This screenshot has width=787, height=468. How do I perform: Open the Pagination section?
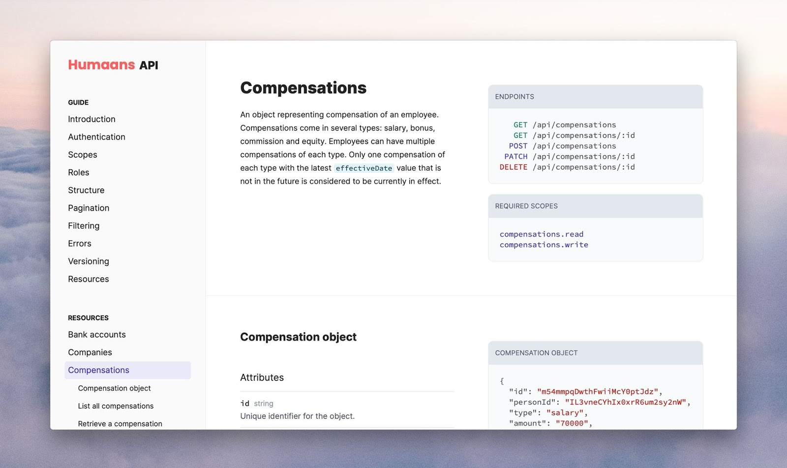tap(89, 208)
